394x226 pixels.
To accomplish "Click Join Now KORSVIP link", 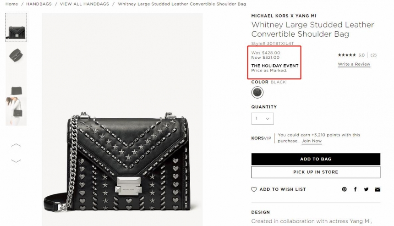I will pyautogui.click(x=312, y=141).
